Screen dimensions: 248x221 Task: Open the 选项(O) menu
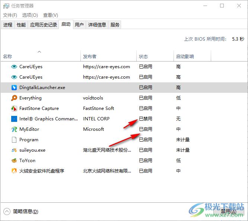30,15
